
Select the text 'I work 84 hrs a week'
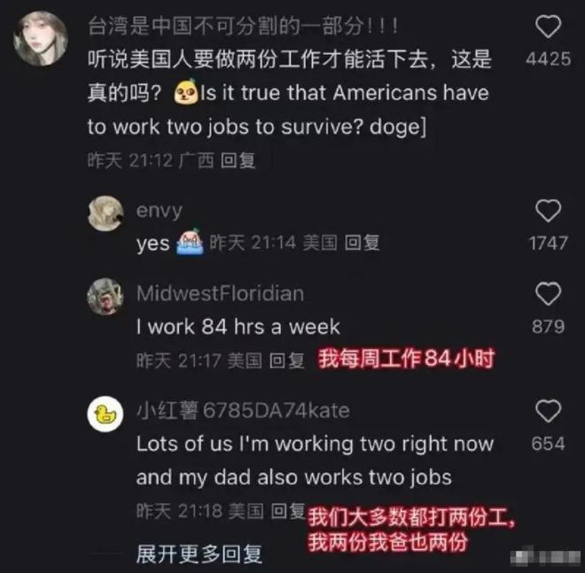[x=238, y=327]
